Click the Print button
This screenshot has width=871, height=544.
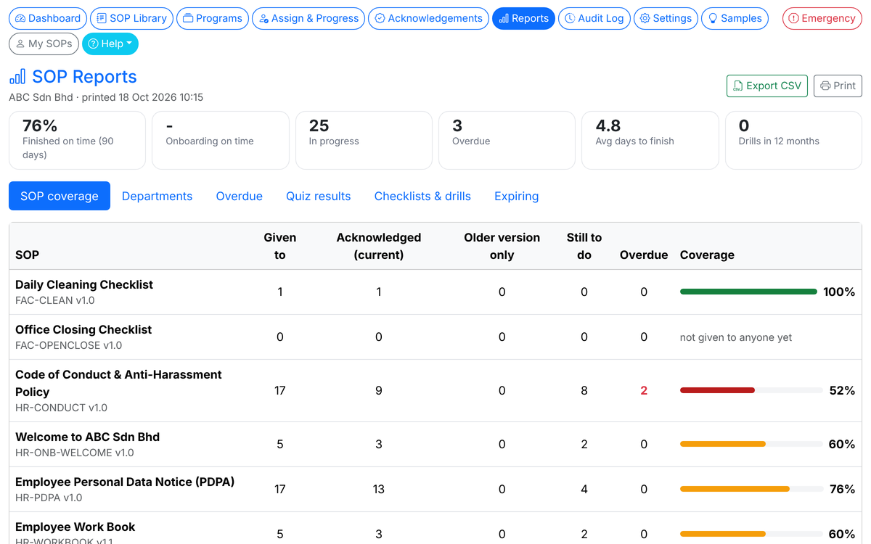click(x=838, y=86)
